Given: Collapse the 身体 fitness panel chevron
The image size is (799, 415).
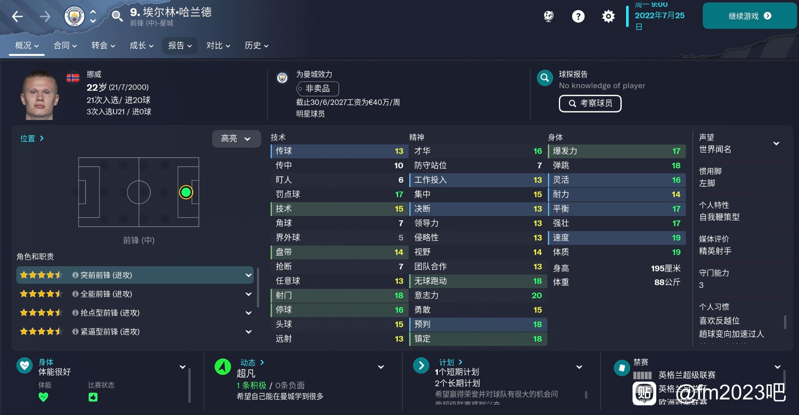Looking at the screenshot, I should click(x=183, y=367).
